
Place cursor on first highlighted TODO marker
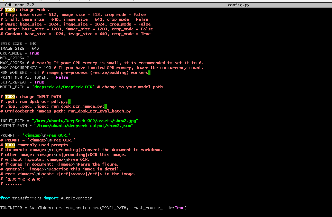(x=10, y=10)
